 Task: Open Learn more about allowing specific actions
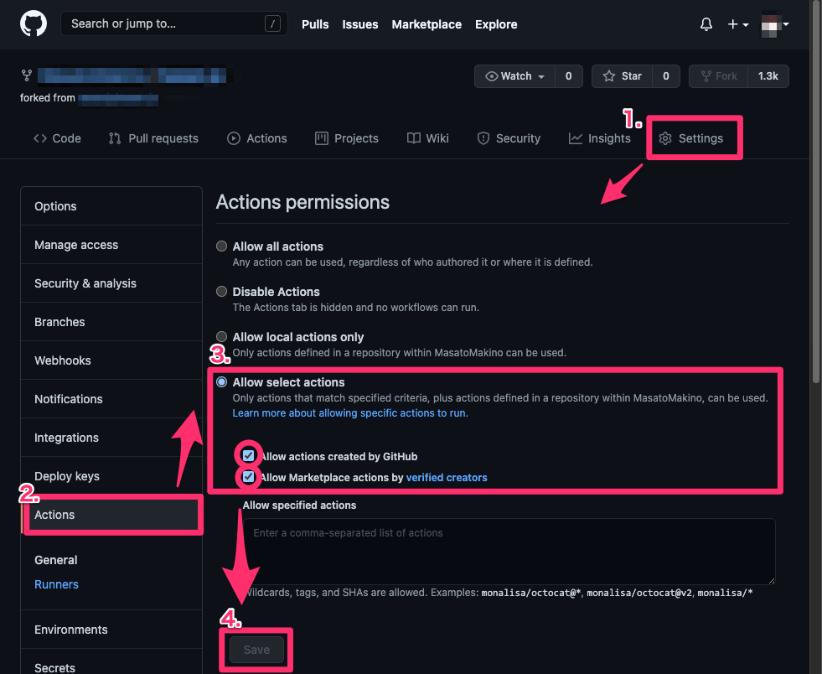coord(350,413)
